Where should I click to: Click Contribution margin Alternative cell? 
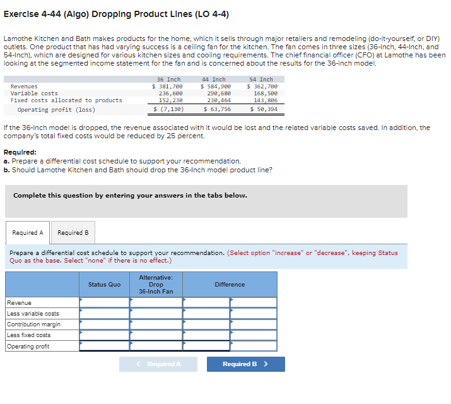click(x=156, y=324)
